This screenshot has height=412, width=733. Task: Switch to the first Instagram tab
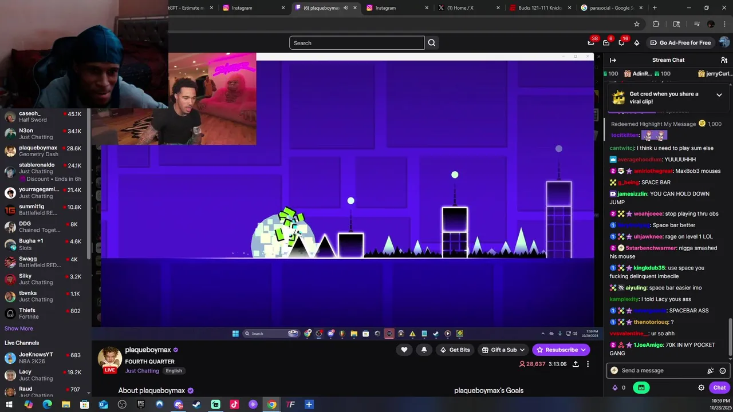254,8
